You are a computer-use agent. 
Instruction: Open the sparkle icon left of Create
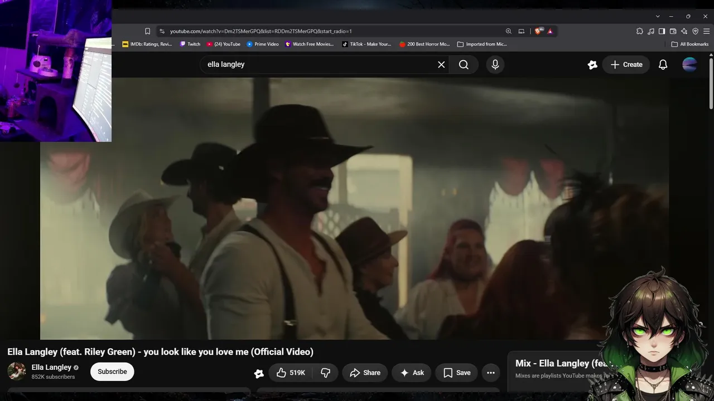point(592,65)
